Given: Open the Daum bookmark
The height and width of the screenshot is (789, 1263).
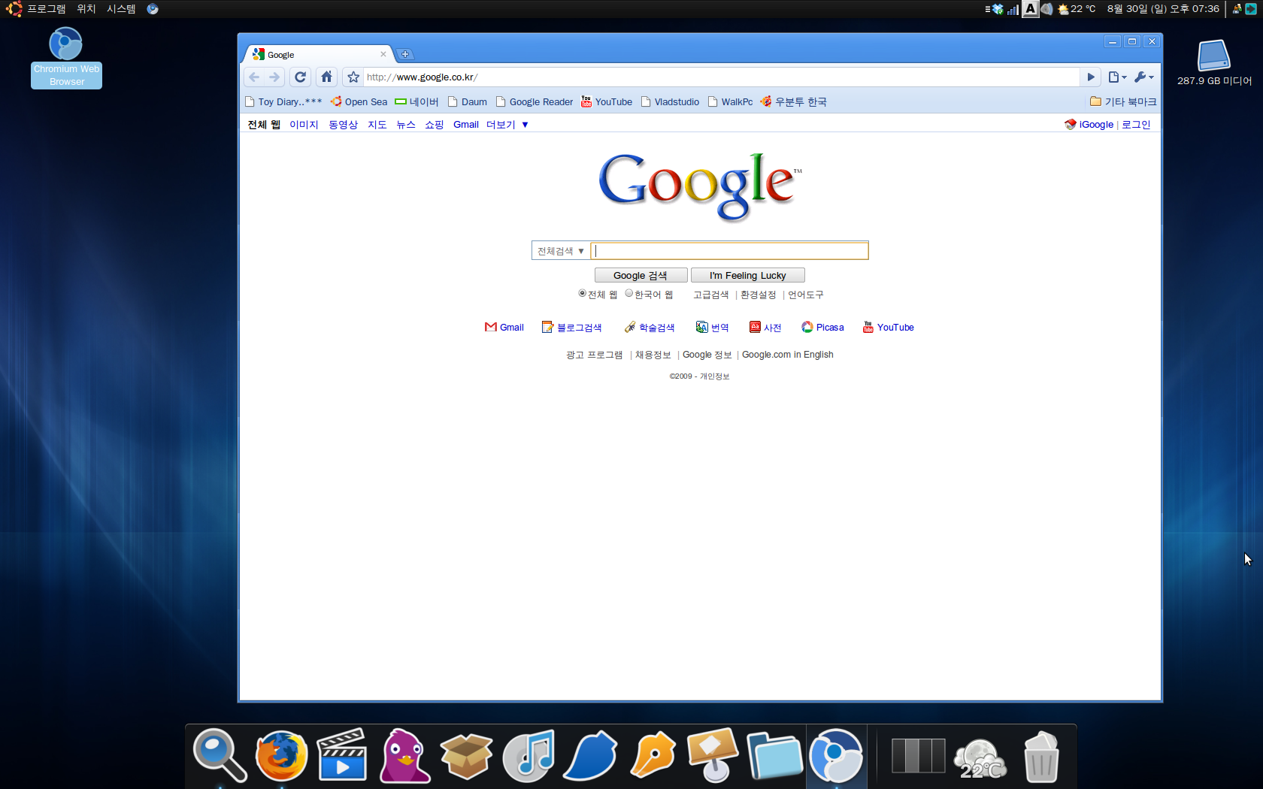Looking at the screenshot, I should tap(468, 102).
